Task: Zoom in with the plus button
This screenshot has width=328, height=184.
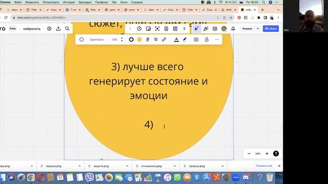Action: click(x=267, y=153)
